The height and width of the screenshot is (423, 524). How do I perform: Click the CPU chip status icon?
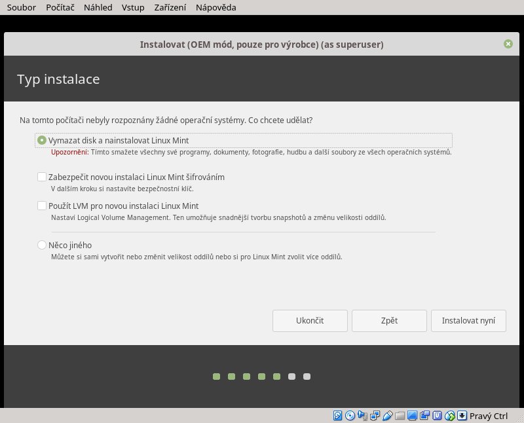point(437,416)
